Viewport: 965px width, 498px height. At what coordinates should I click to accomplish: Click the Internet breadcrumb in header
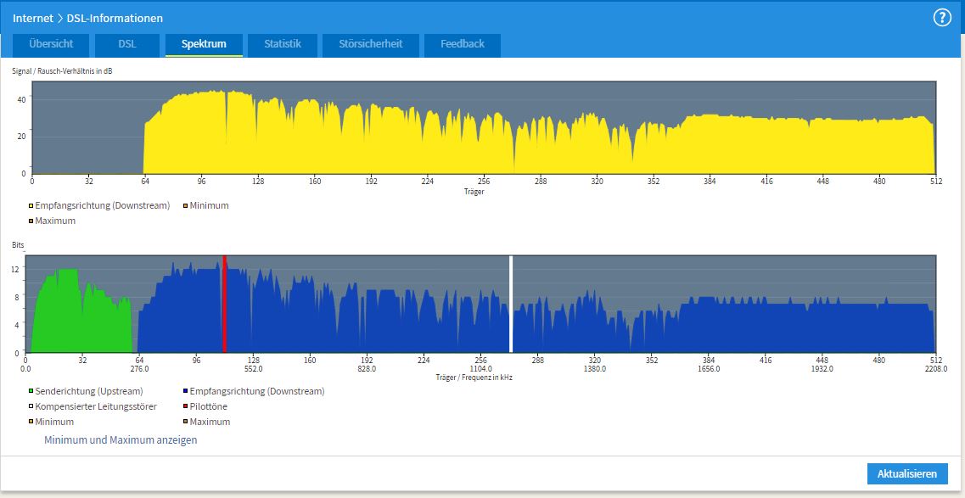click(x=32, y=18)
